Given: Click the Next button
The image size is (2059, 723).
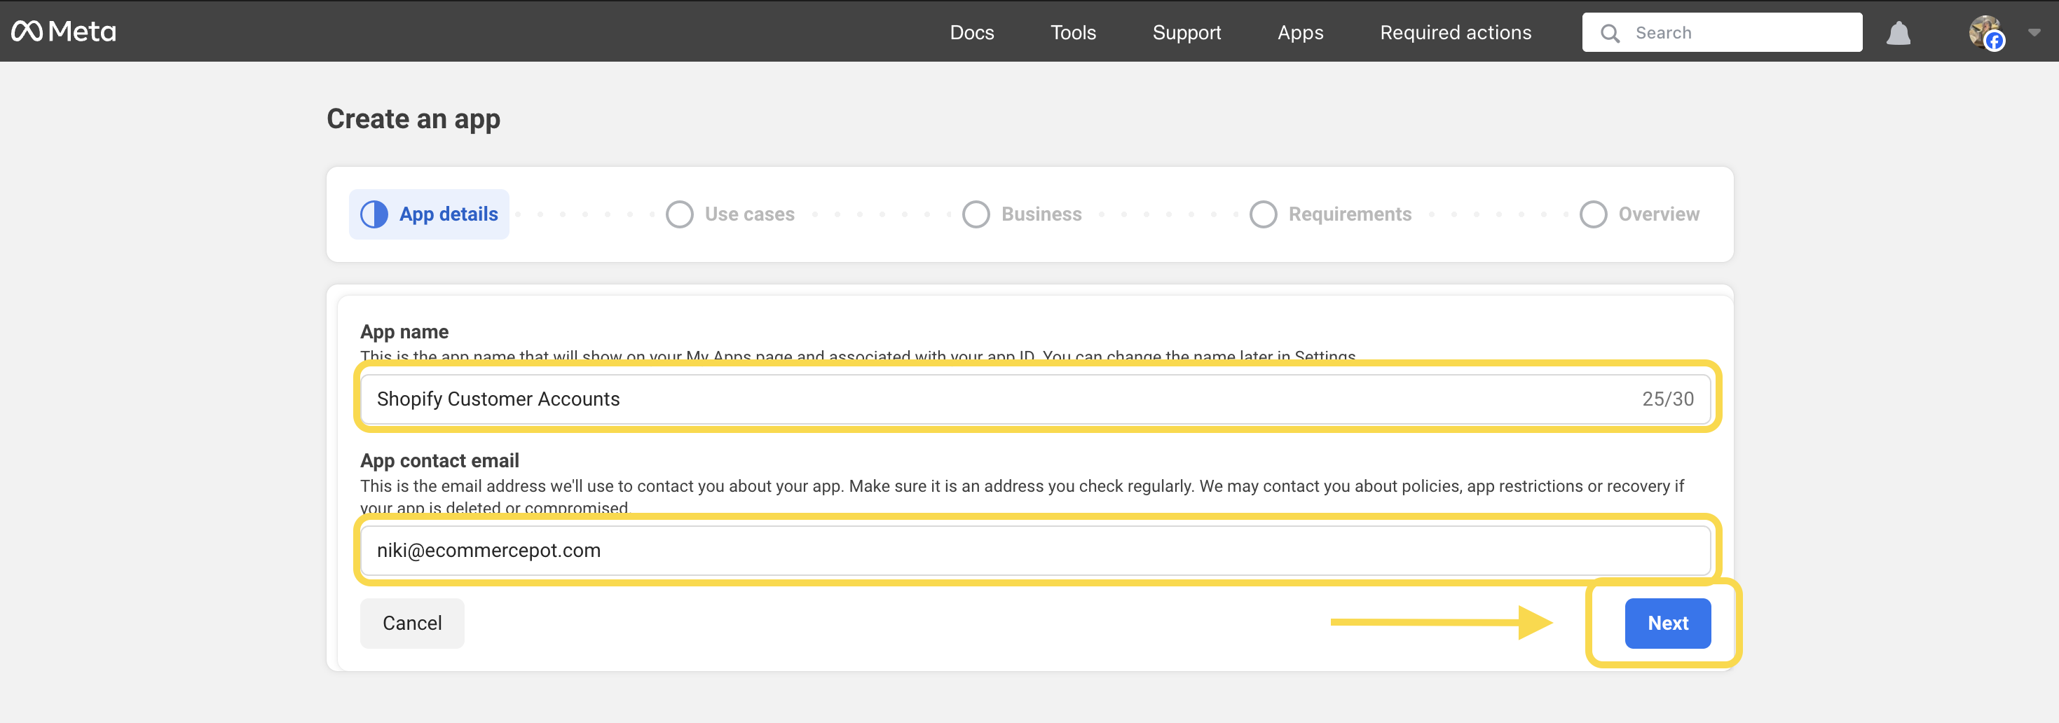Looking at the screenshot, I should (1667, 623).
